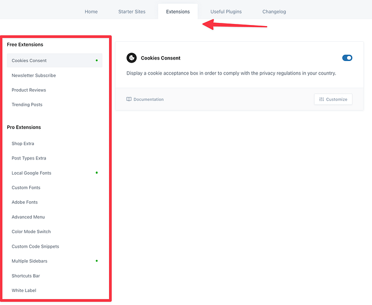372x305 pixels.
Task: Choose Multiple Sidebars in the list
Action: [29, 261]
